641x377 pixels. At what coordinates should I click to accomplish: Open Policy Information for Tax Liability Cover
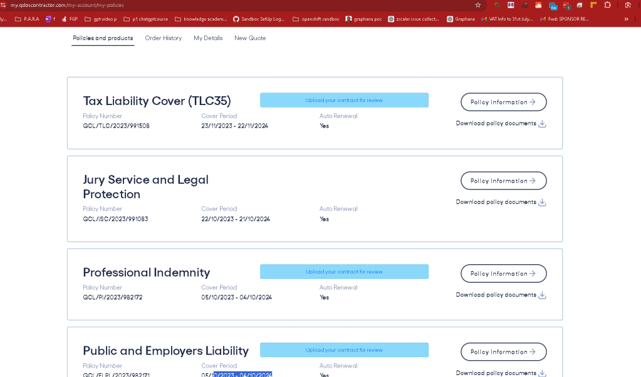[x=504, y=102]
